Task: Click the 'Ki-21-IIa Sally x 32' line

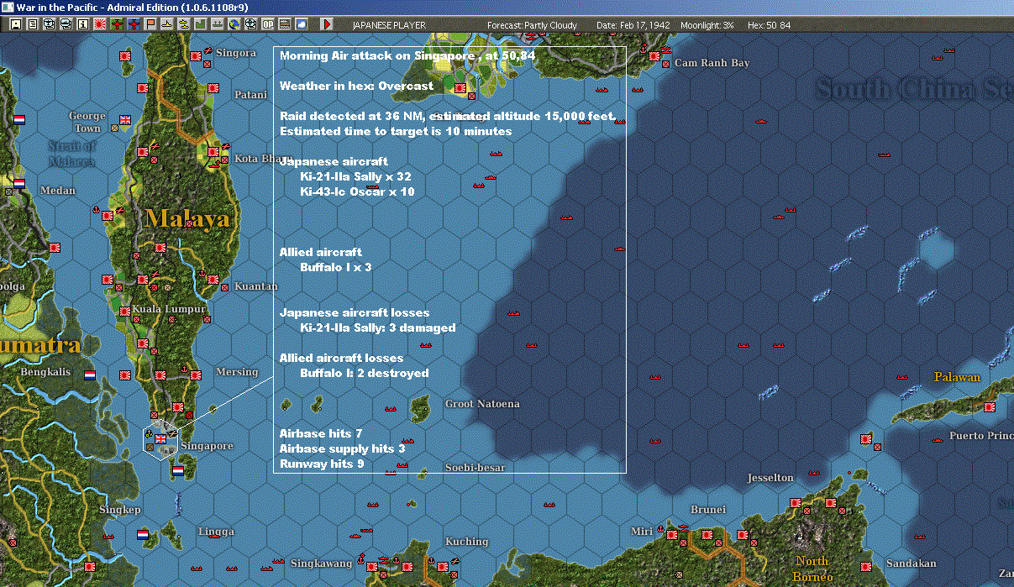Action: pos(355,176)
